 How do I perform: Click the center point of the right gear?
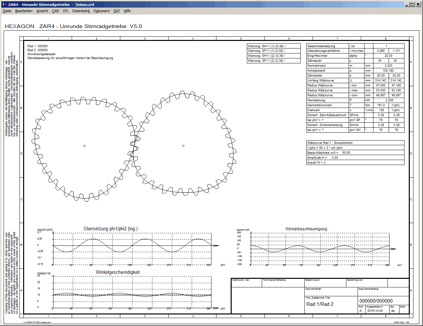[183, 146]
